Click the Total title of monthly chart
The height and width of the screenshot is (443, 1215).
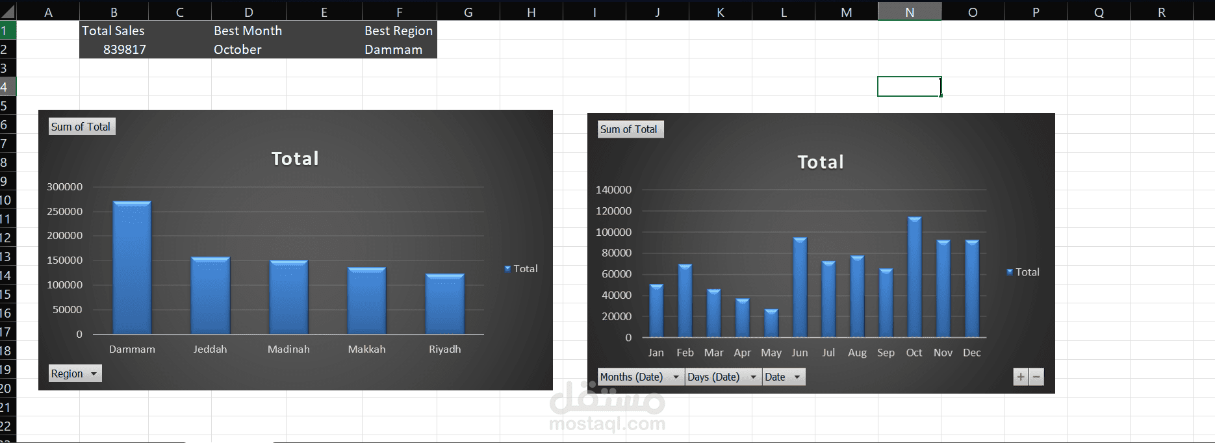[x=821, y=162]
